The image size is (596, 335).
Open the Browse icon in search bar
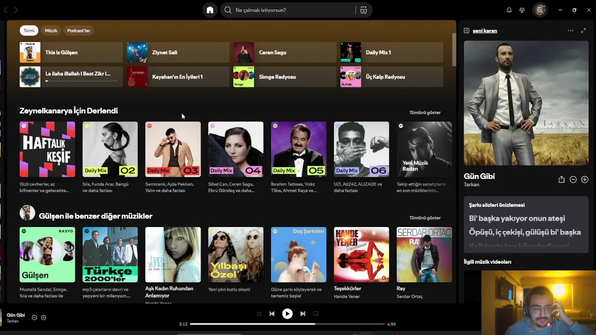(x=364, y=10)
